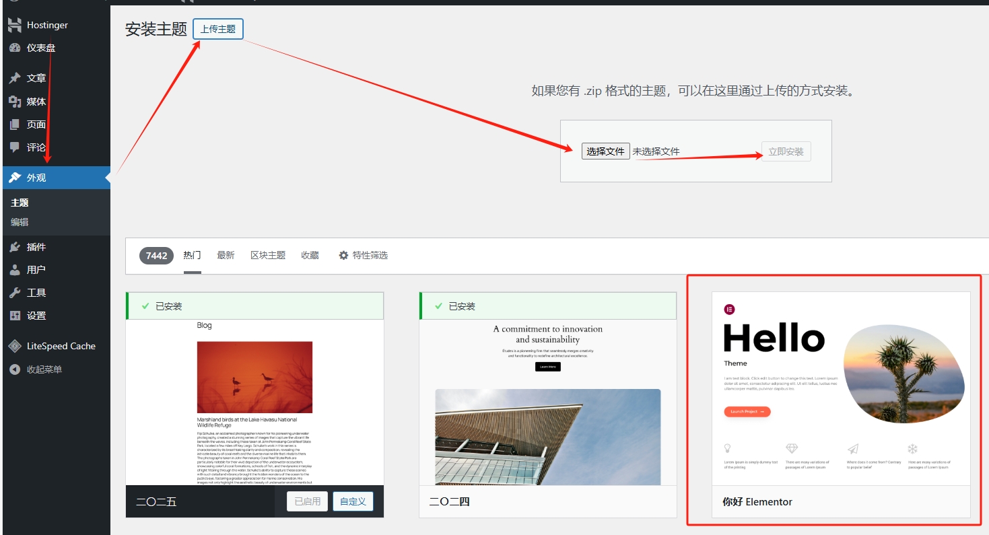
Task: Switch to the 区块主题 tab
Action: (x=268, y=256)
